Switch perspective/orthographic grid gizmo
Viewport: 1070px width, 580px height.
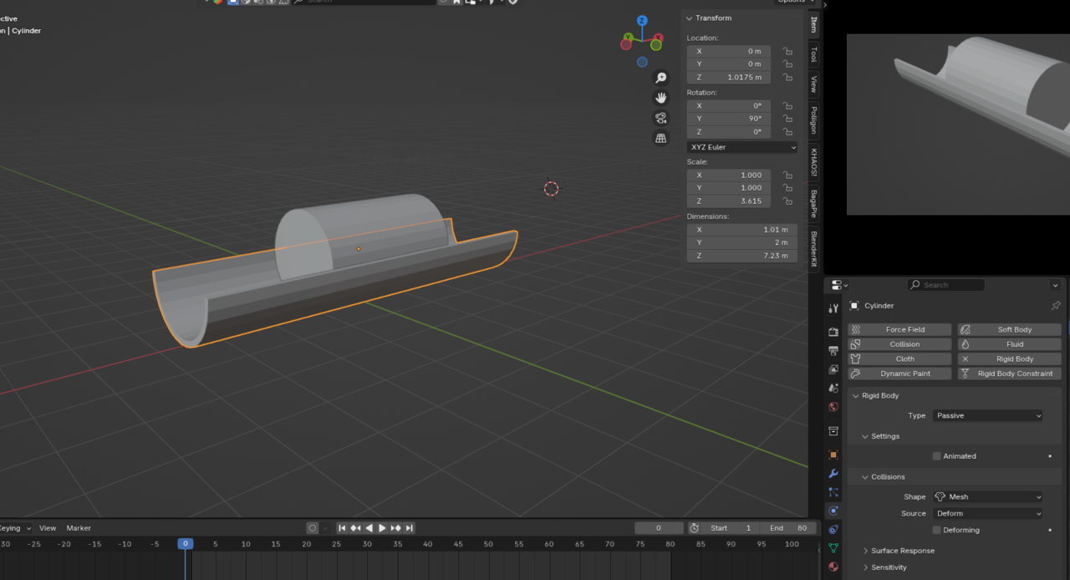[x=660, y=138]
